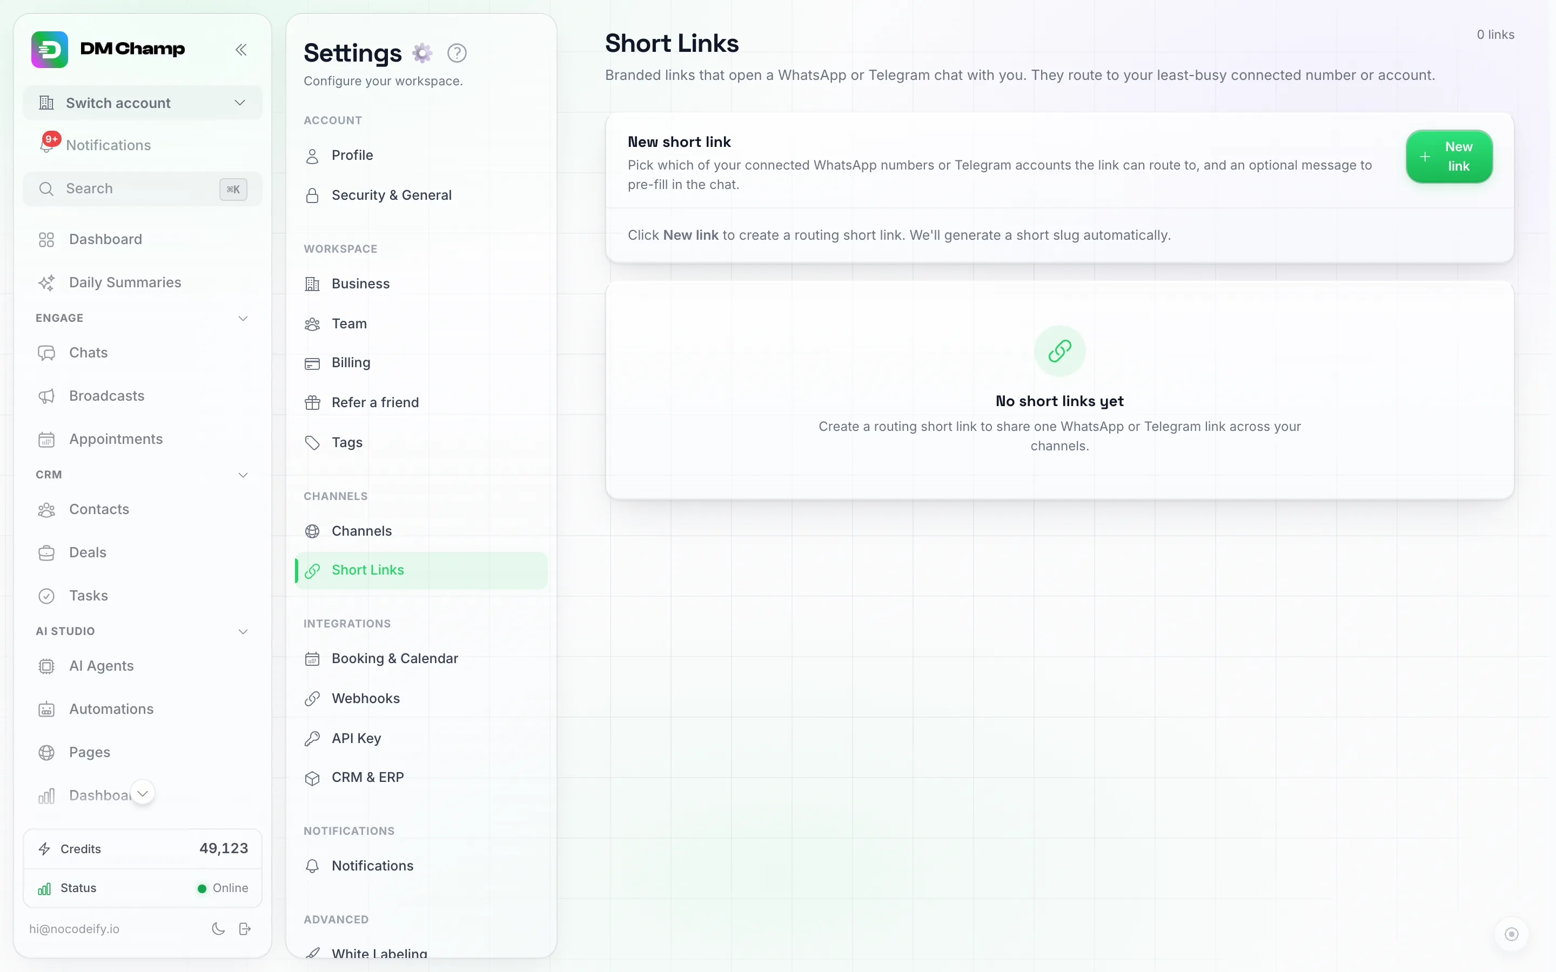Open Booking & Calendar integration
1556x972 pixels.
(x=421, y=658)
